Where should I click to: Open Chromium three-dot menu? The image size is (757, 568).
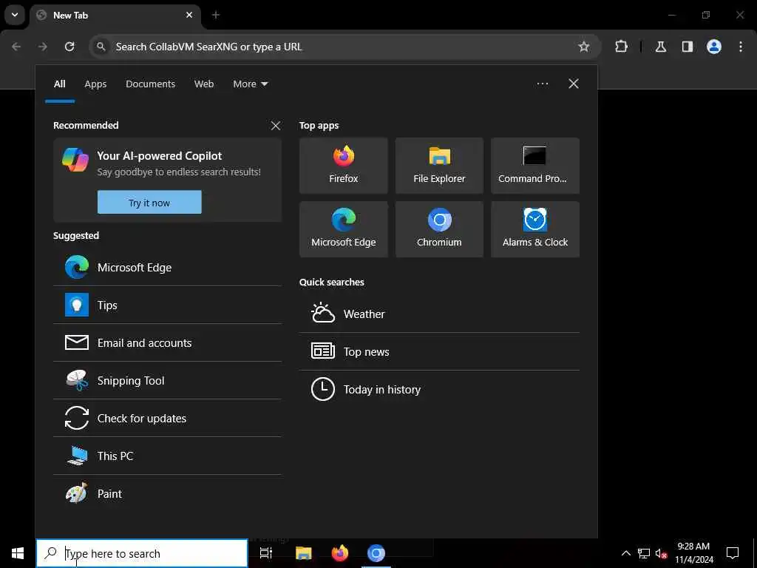pyautogui.click(x=741, y=47)
